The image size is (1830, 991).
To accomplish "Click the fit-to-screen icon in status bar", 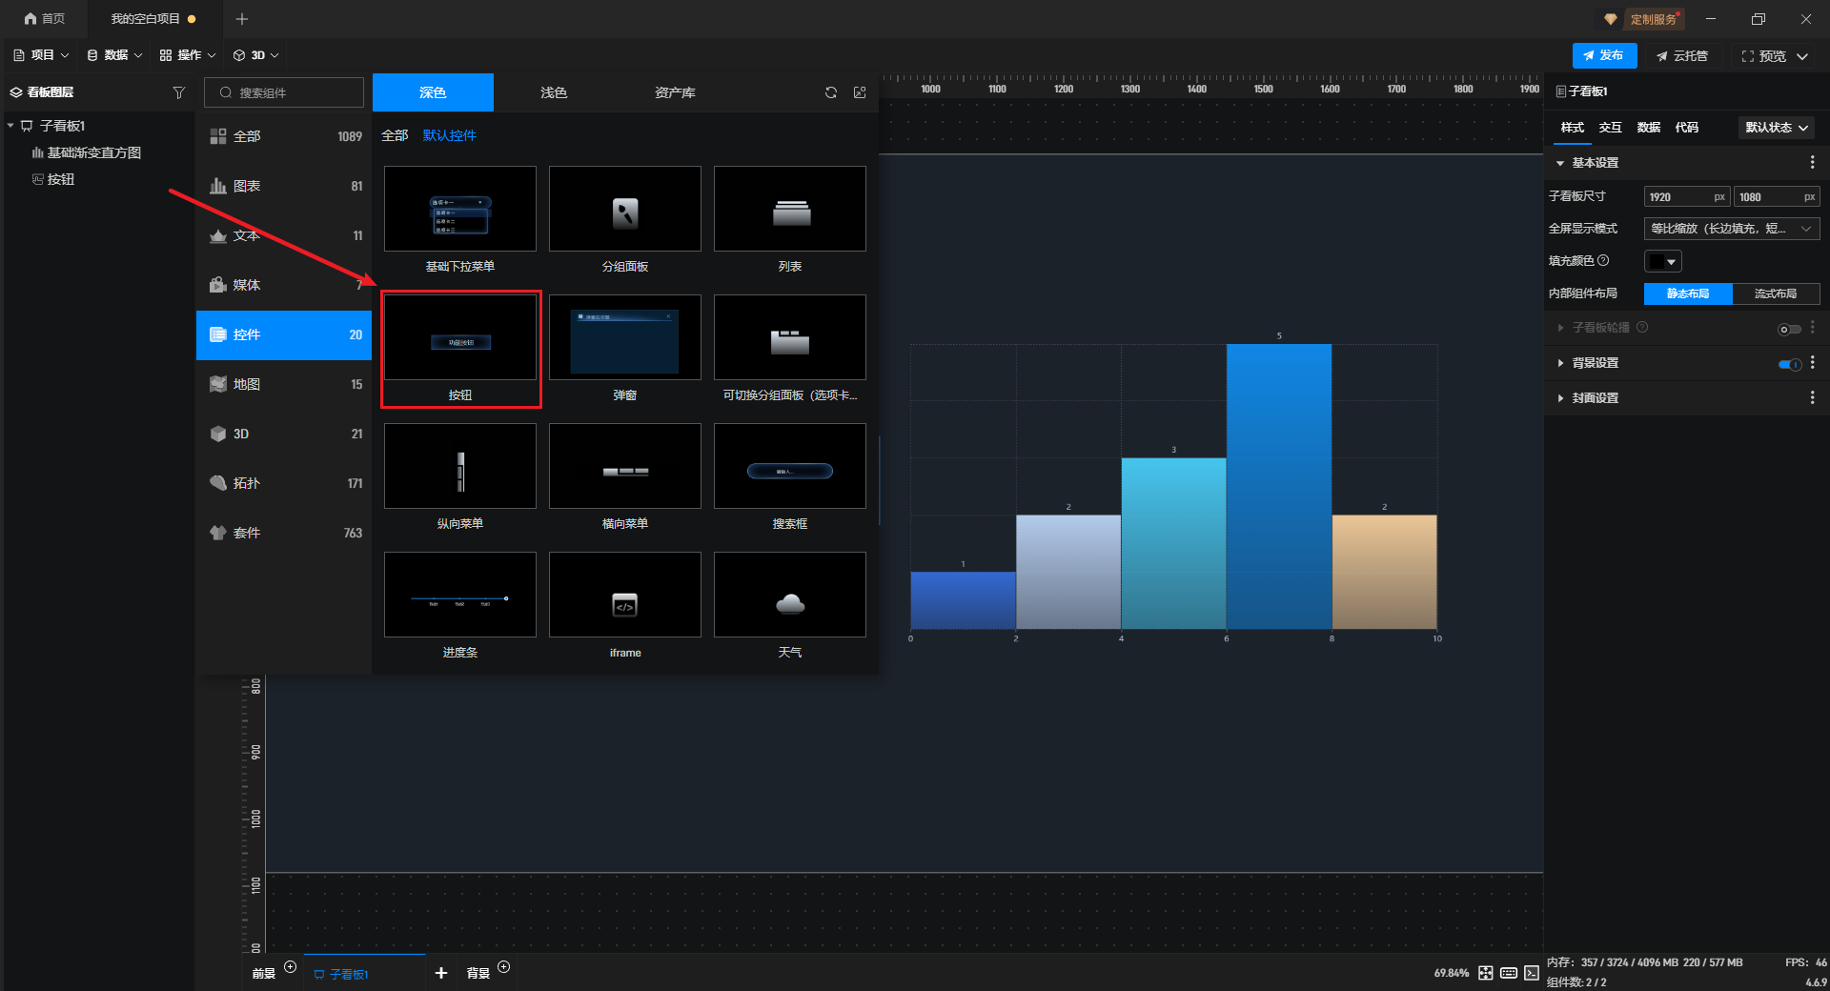I will [1486, 973].
